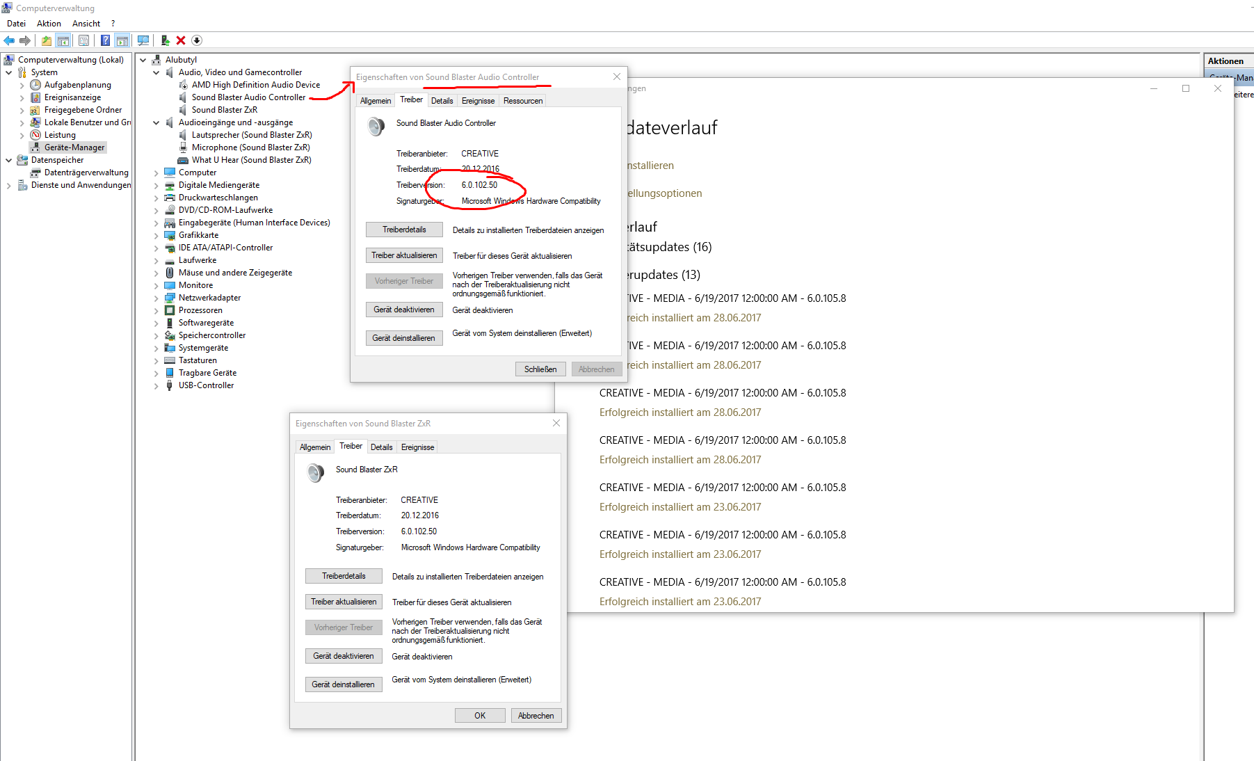Toggle the show/hide action pane toolbar icon
This screenshot has height=761, width=1254.
point(122,40)
